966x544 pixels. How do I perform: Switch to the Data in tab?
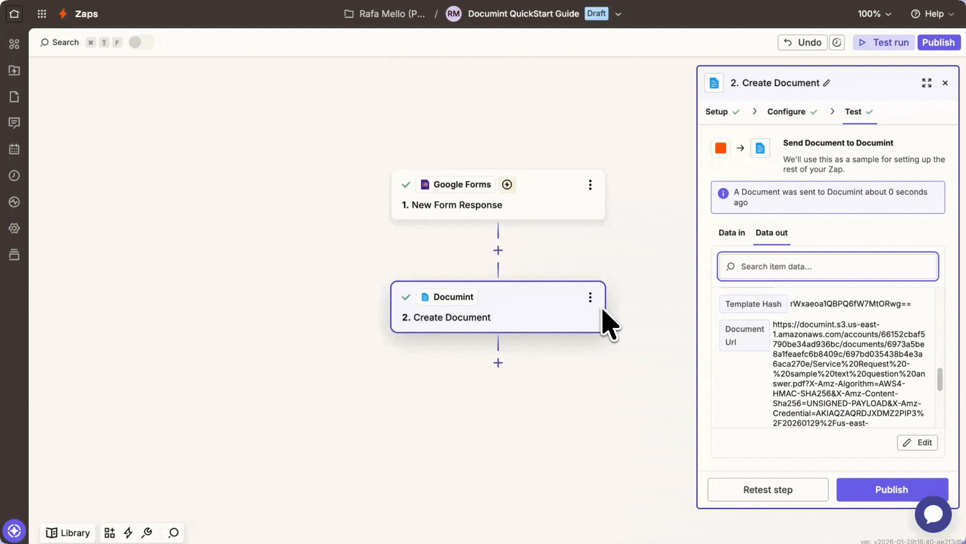pos(732,233)
